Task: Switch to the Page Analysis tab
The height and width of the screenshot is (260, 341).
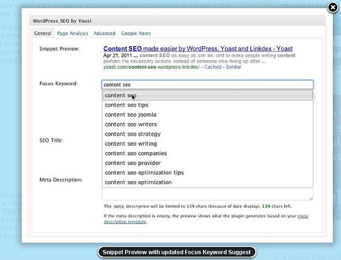Action: 73,33
